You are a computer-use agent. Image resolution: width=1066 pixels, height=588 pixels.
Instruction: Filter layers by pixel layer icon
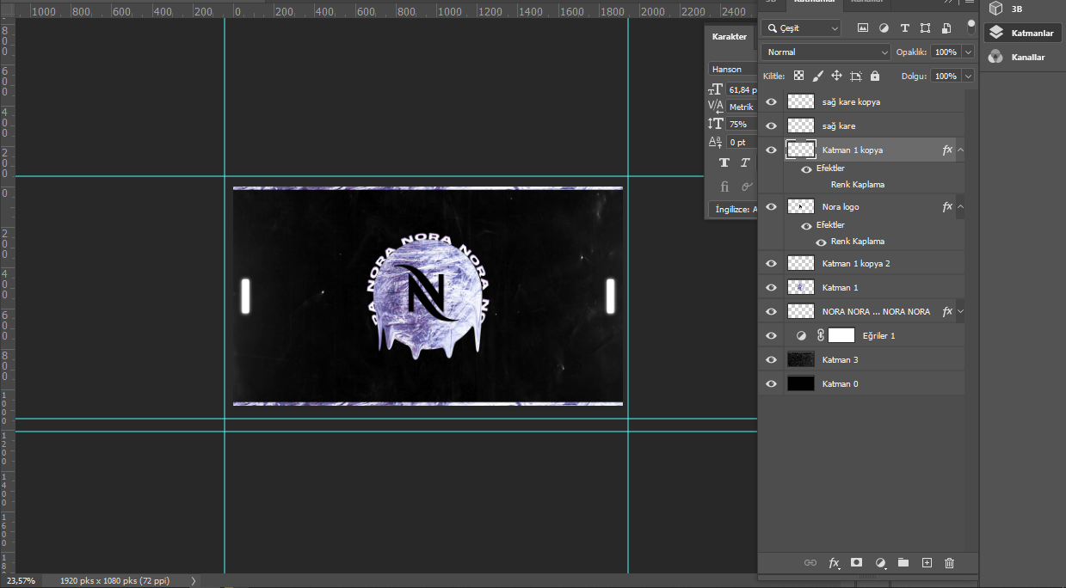(863, 28)
